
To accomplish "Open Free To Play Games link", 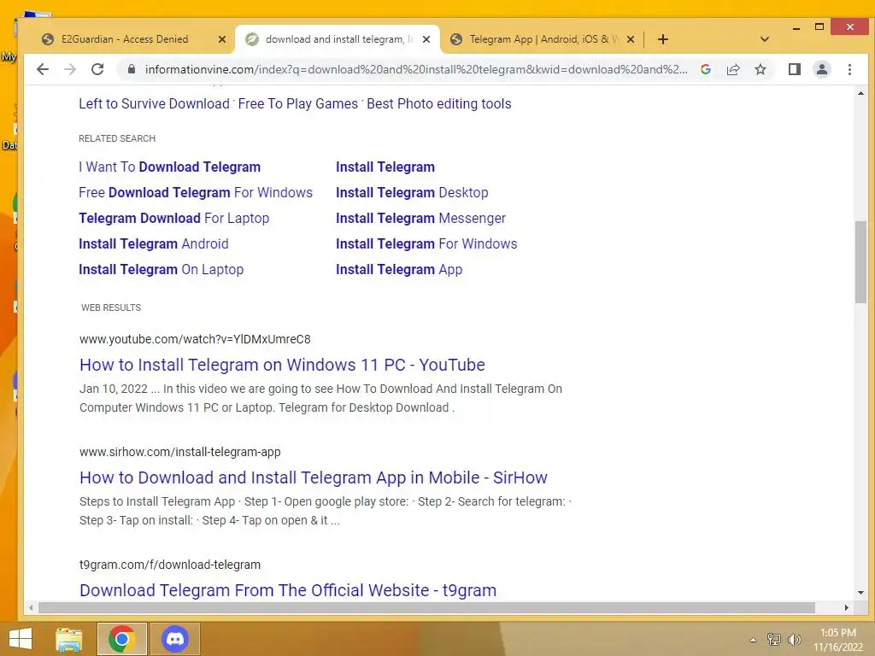I will (298, 103).
